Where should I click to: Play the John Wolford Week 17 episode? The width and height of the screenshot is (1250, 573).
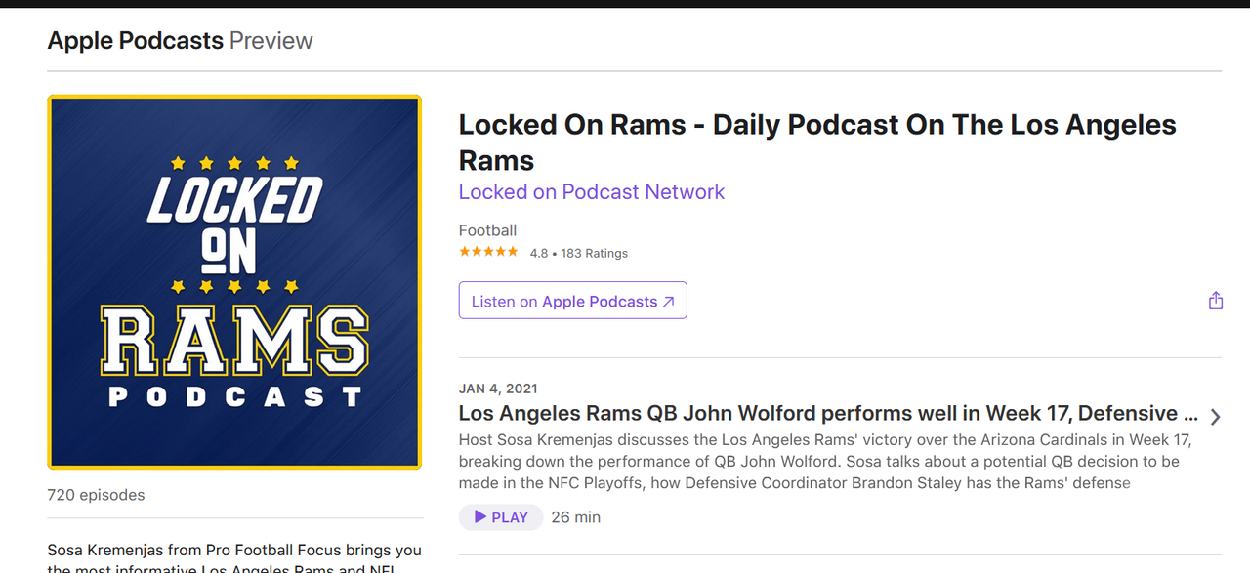[x=501, y=517]
